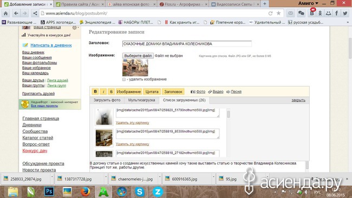Bookmark the page with the star icon

click(278, 13)
